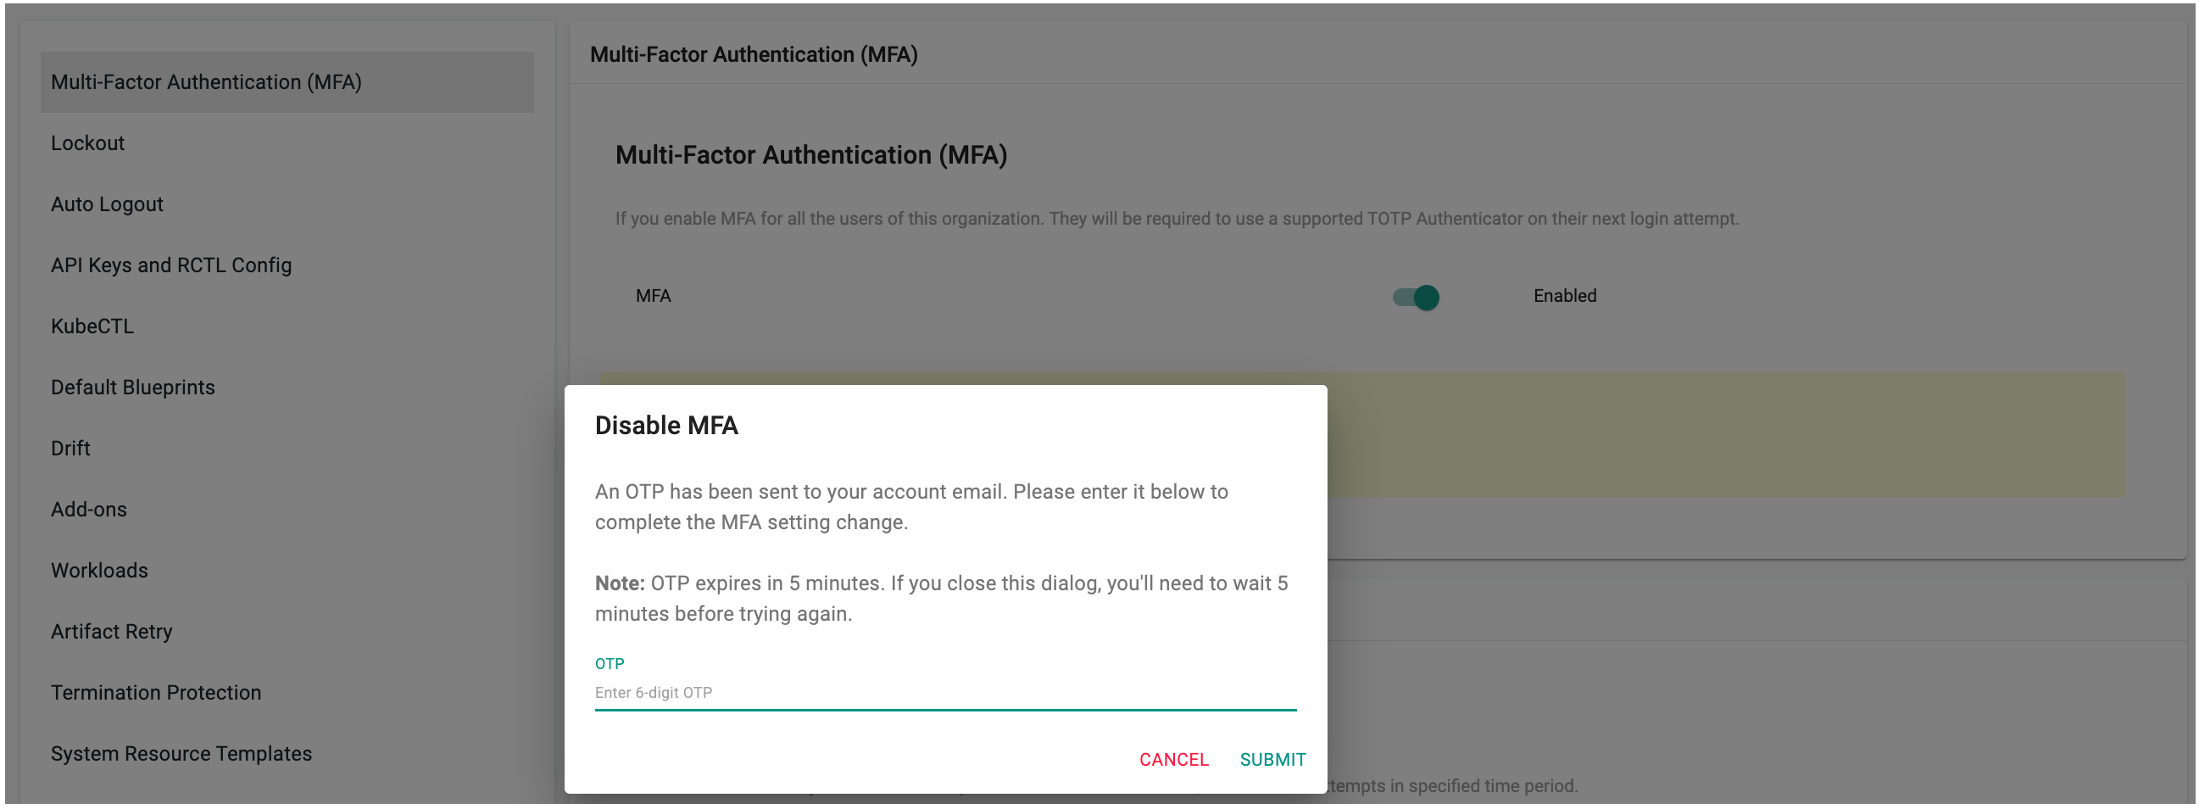The image size is (2199, 809).
Task: Open Default Blueprints settings
Action: 132,388
